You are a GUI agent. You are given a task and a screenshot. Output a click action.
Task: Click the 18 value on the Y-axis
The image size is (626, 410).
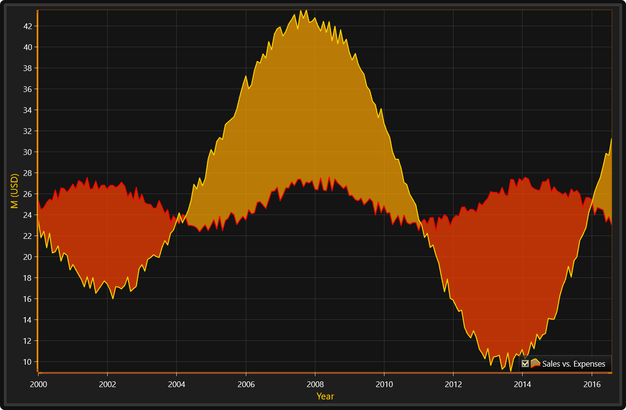28,278
